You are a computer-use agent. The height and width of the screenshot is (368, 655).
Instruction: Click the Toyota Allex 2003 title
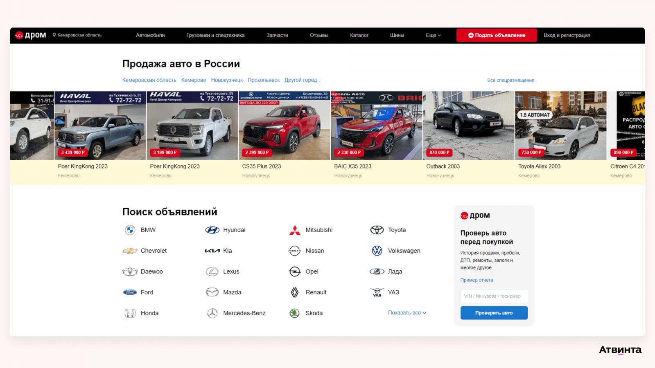click(540, 166)
